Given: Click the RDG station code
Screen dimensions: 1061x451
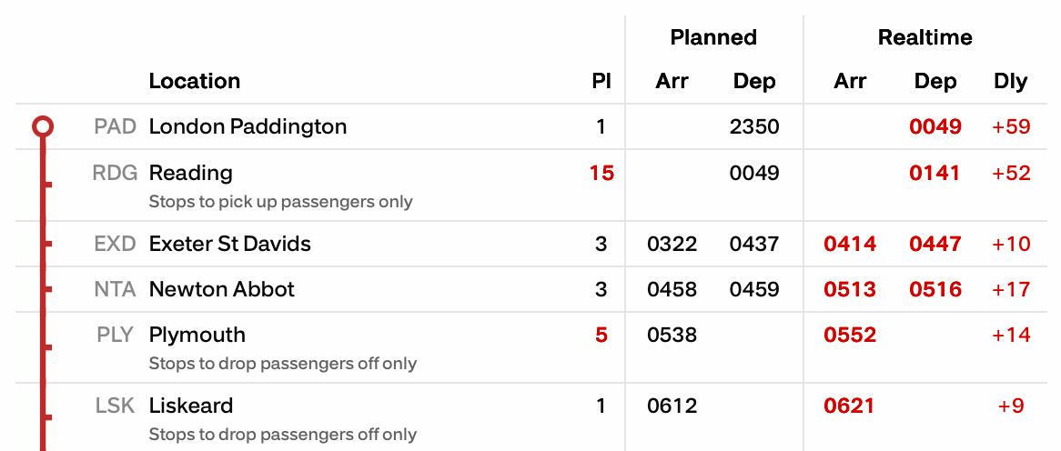Looking at the screenshot, I should 114,173.
